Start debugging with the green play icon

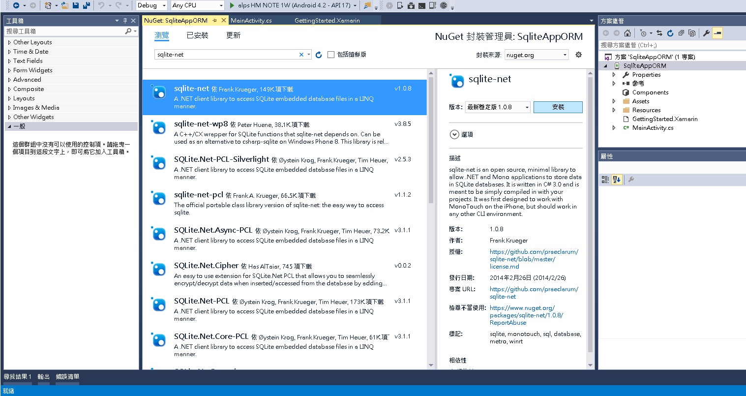232,5
